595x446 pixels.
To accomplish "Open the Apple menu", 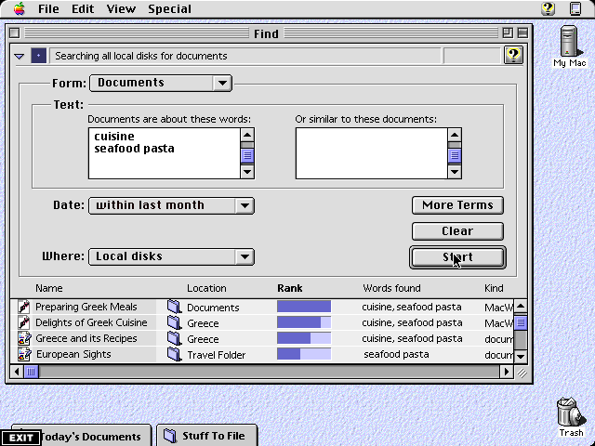I will click(x=20, y=9).
